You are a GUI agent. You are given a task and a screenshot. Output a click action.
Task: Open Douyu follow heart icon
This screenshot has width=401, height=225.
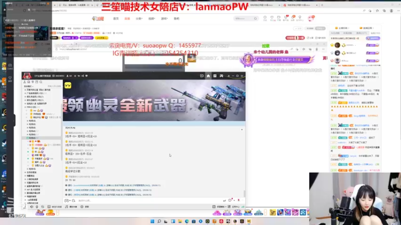pyautogui.click(x=272, y=18)
